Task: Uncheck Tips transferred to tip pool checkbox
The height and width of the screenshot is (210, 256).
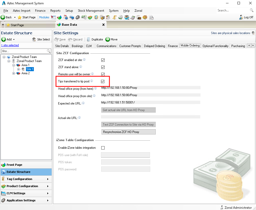Action: click(103, 81)
